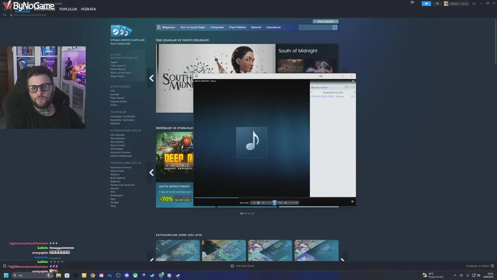Screen dimensions: 497x280
Task: Open 'Kategoriler' store menu
Action: tap(217, 27)
